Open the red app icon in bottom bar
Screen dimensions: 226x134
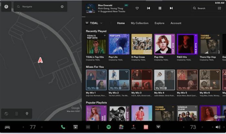(146, 127)
